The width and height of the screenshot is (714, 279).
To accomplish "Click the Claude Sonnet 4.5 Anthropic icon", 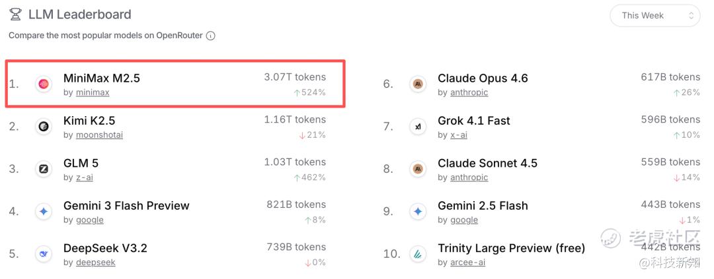I will [x=418, y=169].
